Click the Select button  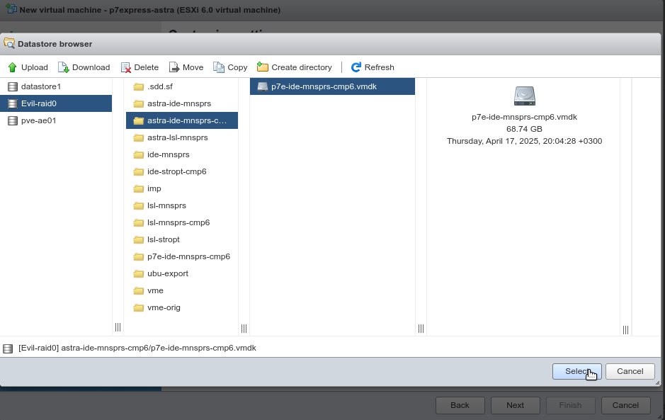tap(576, 371)
